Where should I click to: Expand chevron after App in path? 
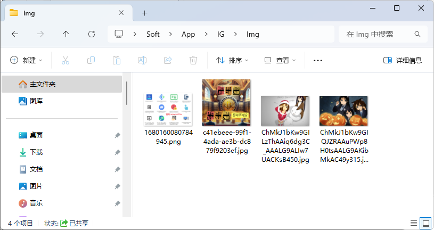click(x=206, y=34)
